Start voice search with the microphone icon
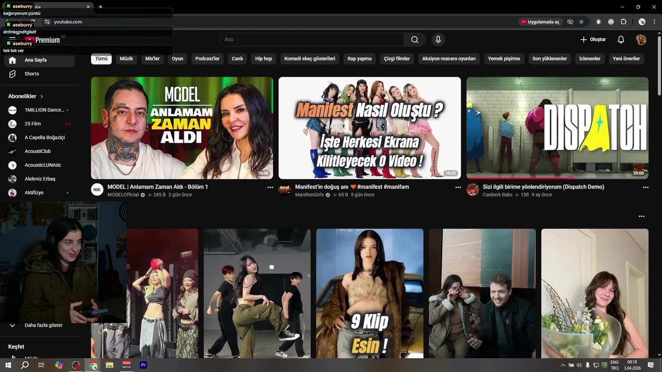The height and width of the screenshot is (372, 662). pos(438,40)
